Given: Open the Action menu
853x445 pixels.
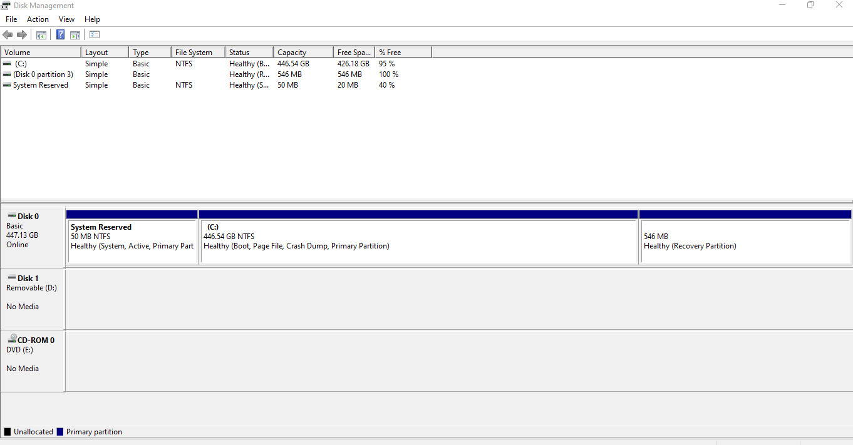Looking at the screenshot, I should coord(38,19).
